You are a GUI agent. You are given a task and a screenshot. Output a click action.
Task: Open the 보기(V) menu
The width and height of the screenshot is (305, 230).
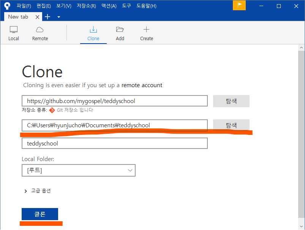[x=64, y=6]
